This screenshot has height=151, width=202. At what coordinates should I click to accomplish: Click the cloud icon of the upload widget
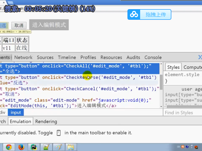[x=134, y=15]
